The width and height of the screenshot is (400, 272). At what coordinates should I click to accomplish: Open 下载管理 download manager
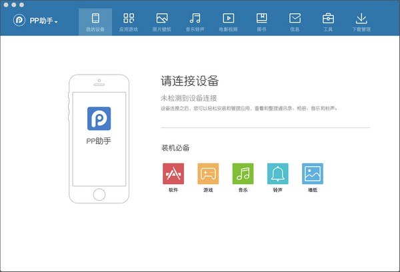point(361,21)
